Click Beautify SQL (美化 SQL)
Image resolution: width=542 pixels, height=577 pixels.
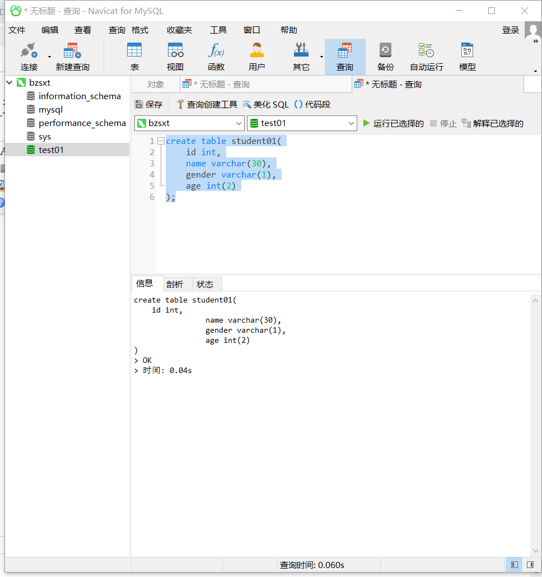(266, 105)
